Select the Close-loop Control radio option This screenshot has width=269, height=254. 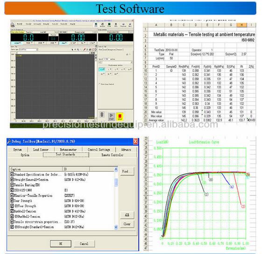pyautogui.click(x=99, y=84)
